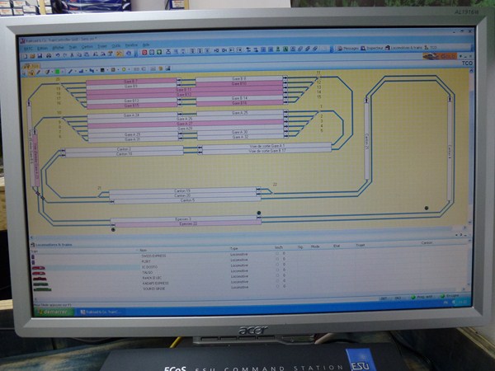Click the Open file toolbar icon
This screenshot has width=495, height=371.
coord(32,56)
